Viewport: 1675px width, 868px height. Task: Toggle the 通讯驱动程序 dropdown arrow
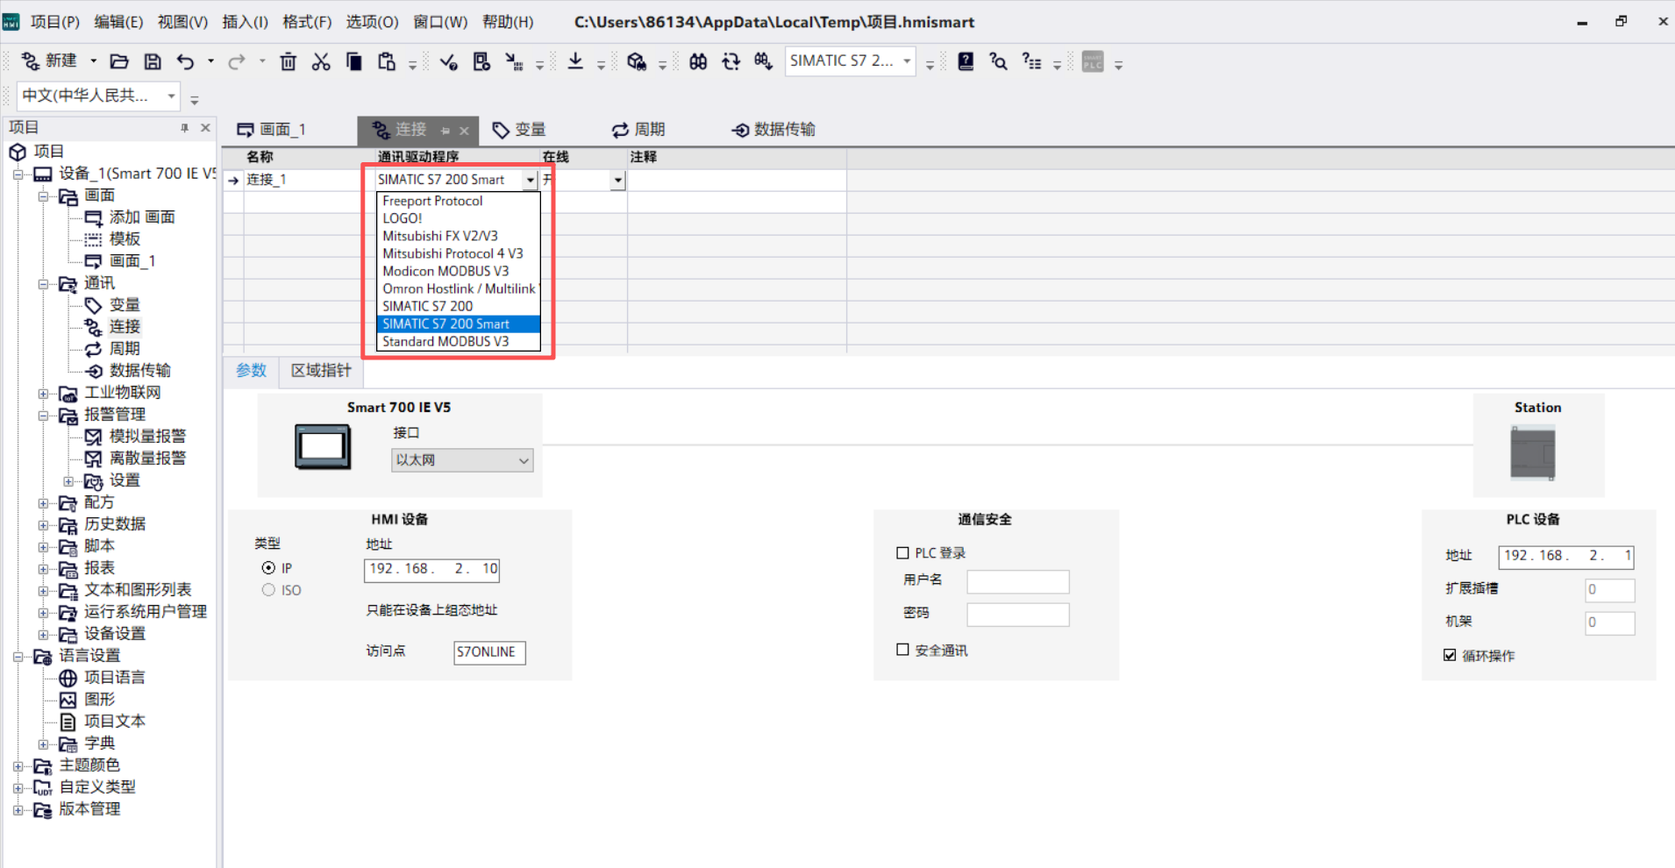pyautogui.click(x=531, y=180)
